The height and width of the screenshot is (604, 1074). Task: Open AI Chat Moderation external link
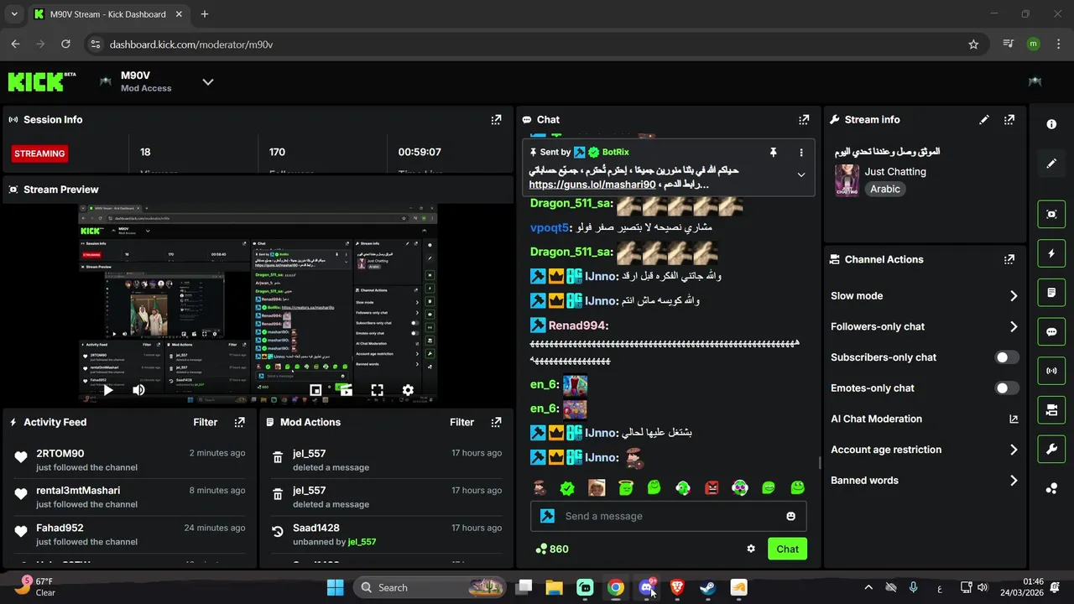(x=1014, y=419)
